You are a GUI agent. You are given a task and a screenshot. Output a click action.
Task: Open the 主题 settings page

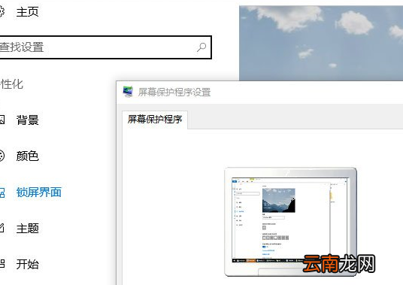pos(27,228)
